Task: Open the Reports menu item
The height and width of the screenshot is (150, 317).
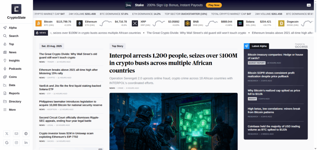Action: [x=14, y=93]
